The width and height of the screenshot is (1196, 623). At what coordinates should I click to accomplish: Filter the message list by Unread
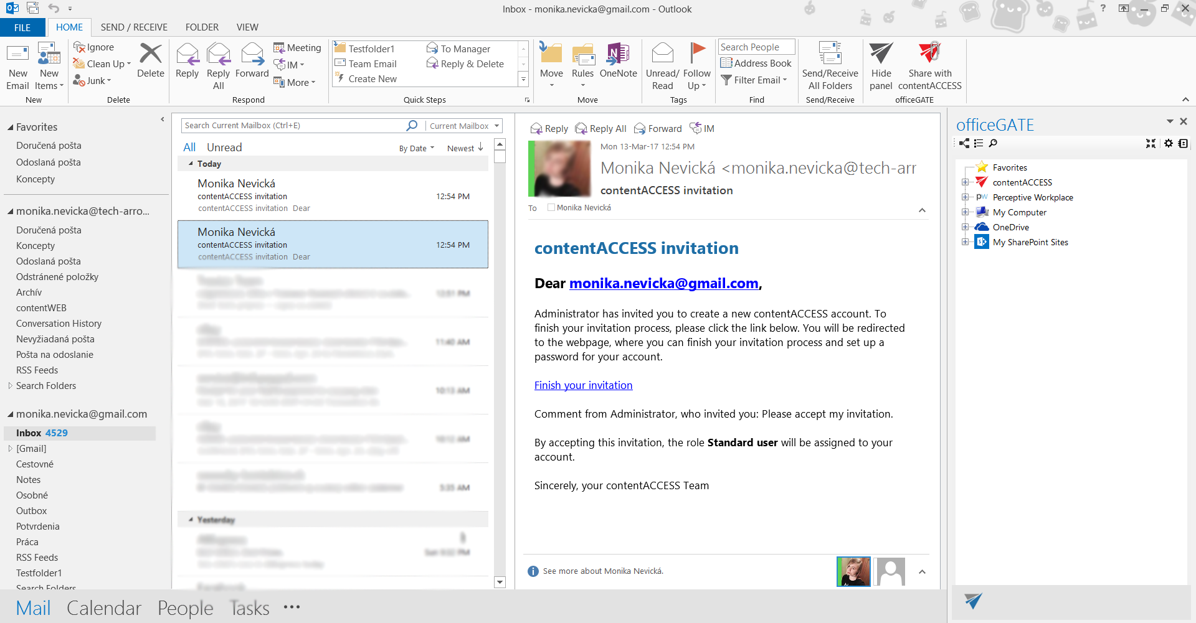(224, 148)
